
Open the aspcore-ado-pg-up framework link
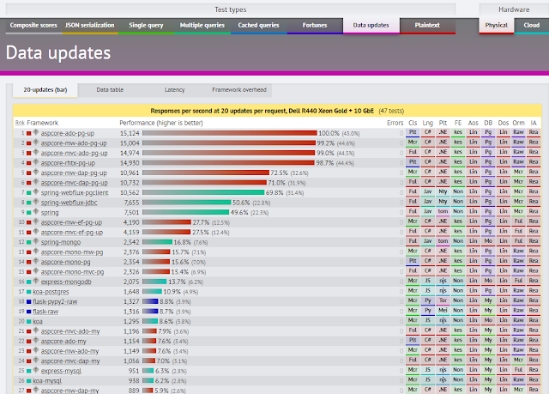pyautogui.click(x=68, y=133)
